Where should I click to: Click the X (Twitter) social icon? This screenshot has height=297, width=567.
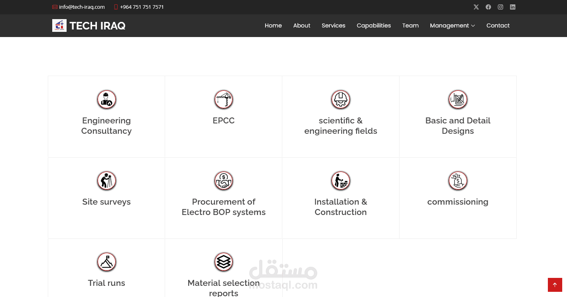coord(476,7)
